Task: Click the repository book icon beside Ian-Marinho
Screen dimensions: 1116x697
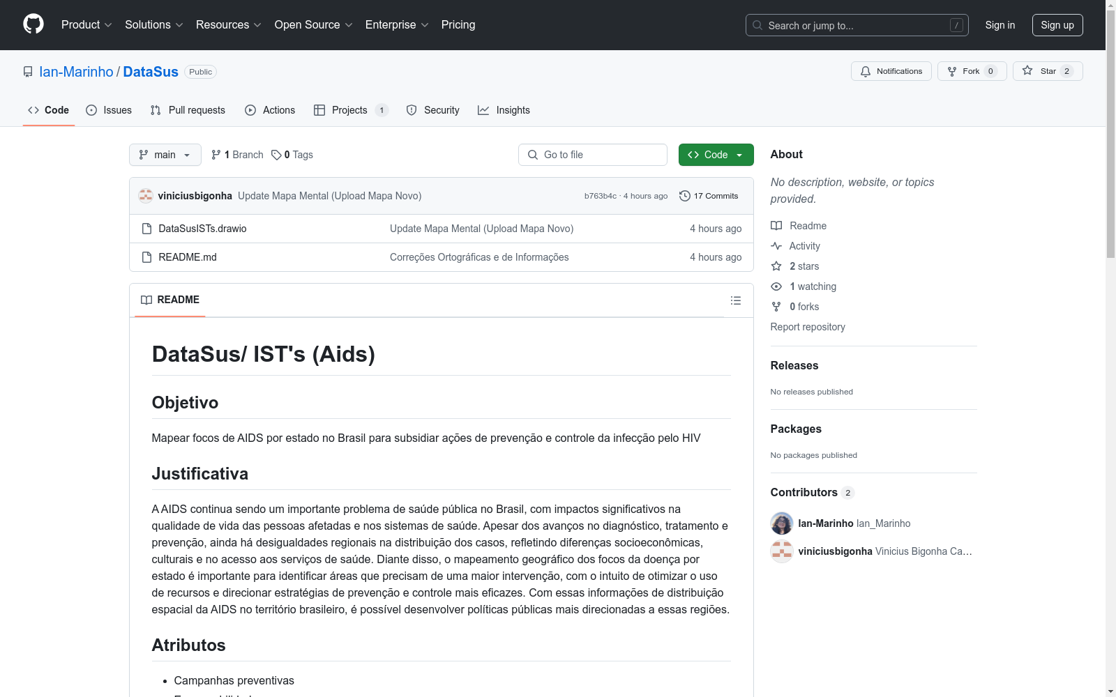Action: [28, 72]
